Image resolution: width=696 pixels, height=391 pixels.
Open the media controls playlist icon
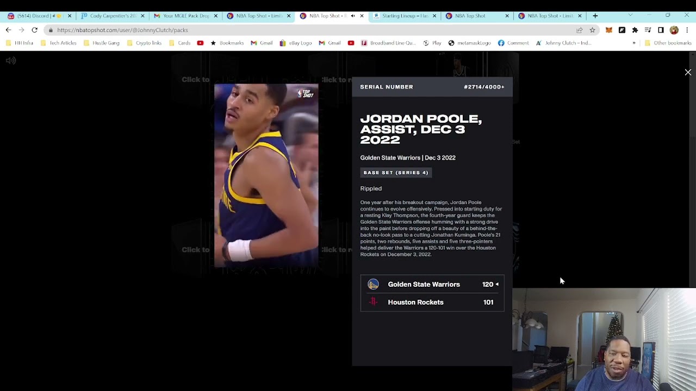pos(648,30)
